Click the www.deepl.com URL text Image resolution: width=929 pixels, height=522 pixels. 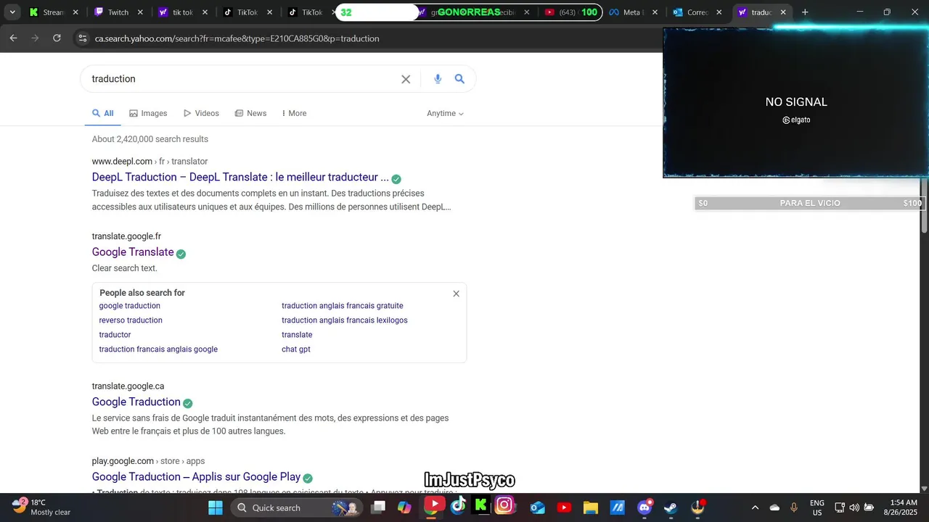tap(122, 161)
